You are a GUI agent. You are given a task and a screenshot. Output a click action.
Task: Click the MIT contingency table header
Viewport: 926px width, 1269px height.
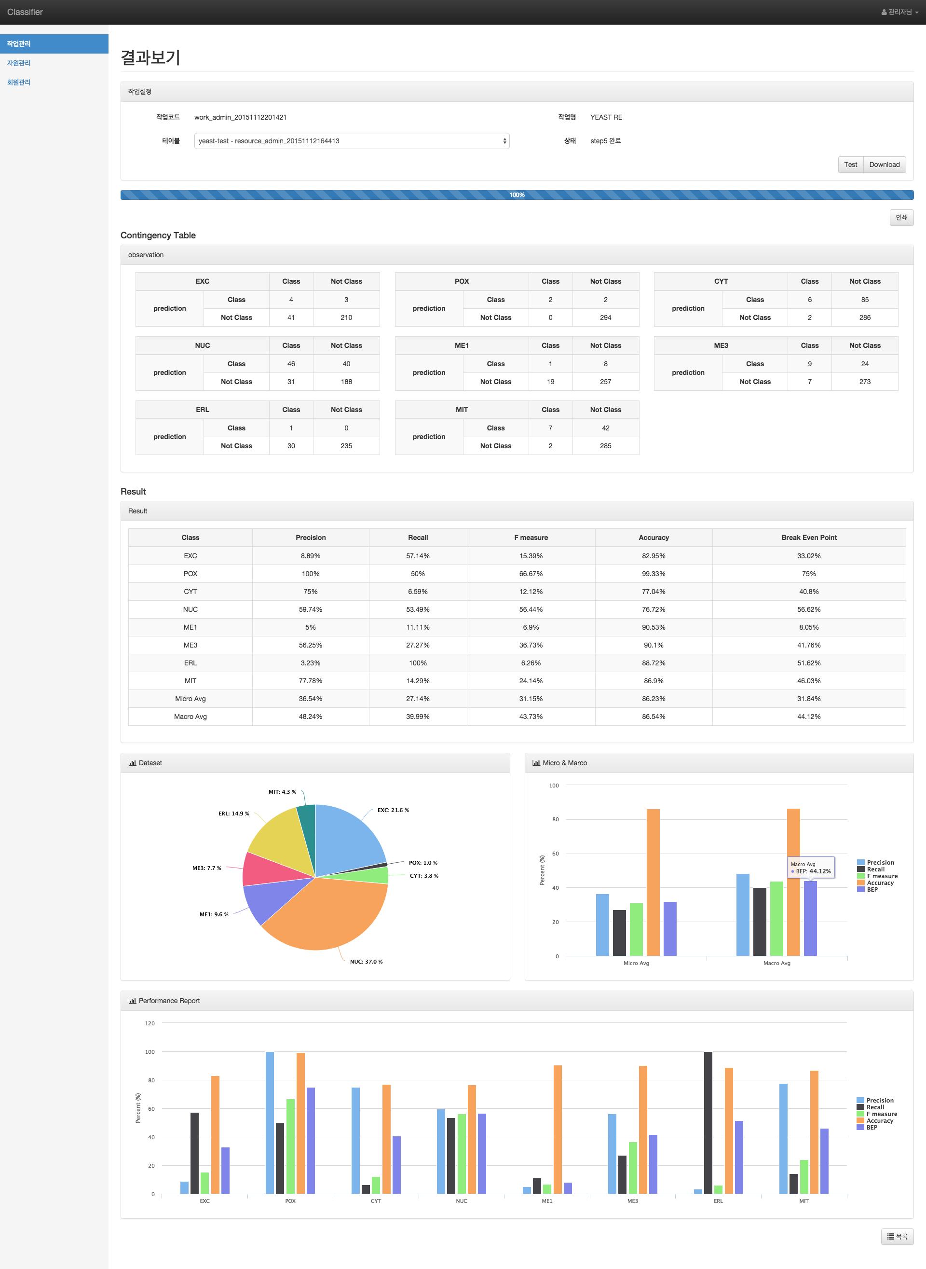point(462,409)
